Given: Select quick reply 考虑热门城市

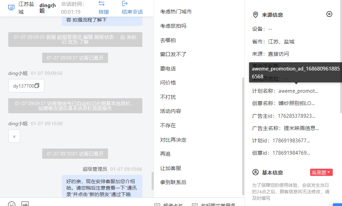Looking at the screenshot, I should [176, 12].
